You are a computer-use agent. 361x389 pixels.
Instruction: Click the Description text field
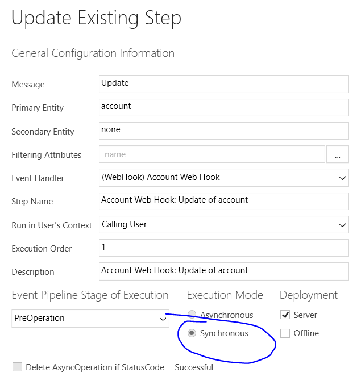223,271
